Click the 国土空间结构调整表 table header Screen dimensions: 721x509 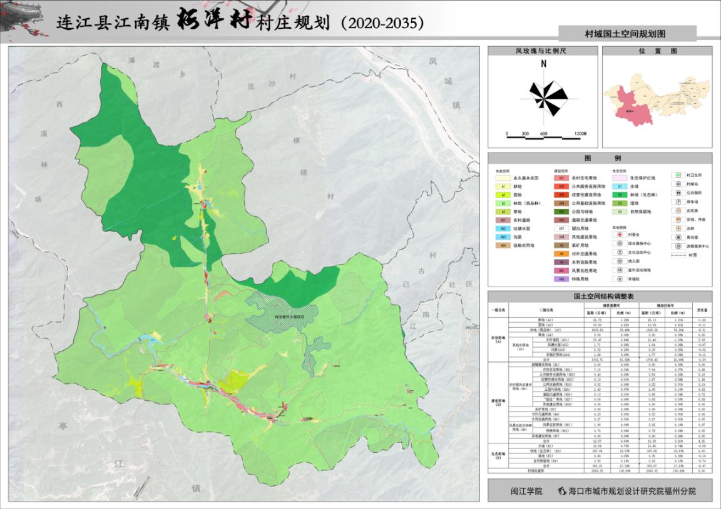(x=600, y=296)
